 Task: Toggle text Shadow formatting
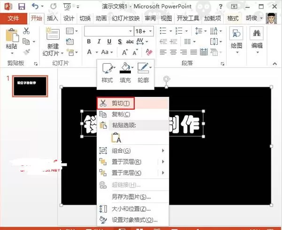click(x=120, y=42)
